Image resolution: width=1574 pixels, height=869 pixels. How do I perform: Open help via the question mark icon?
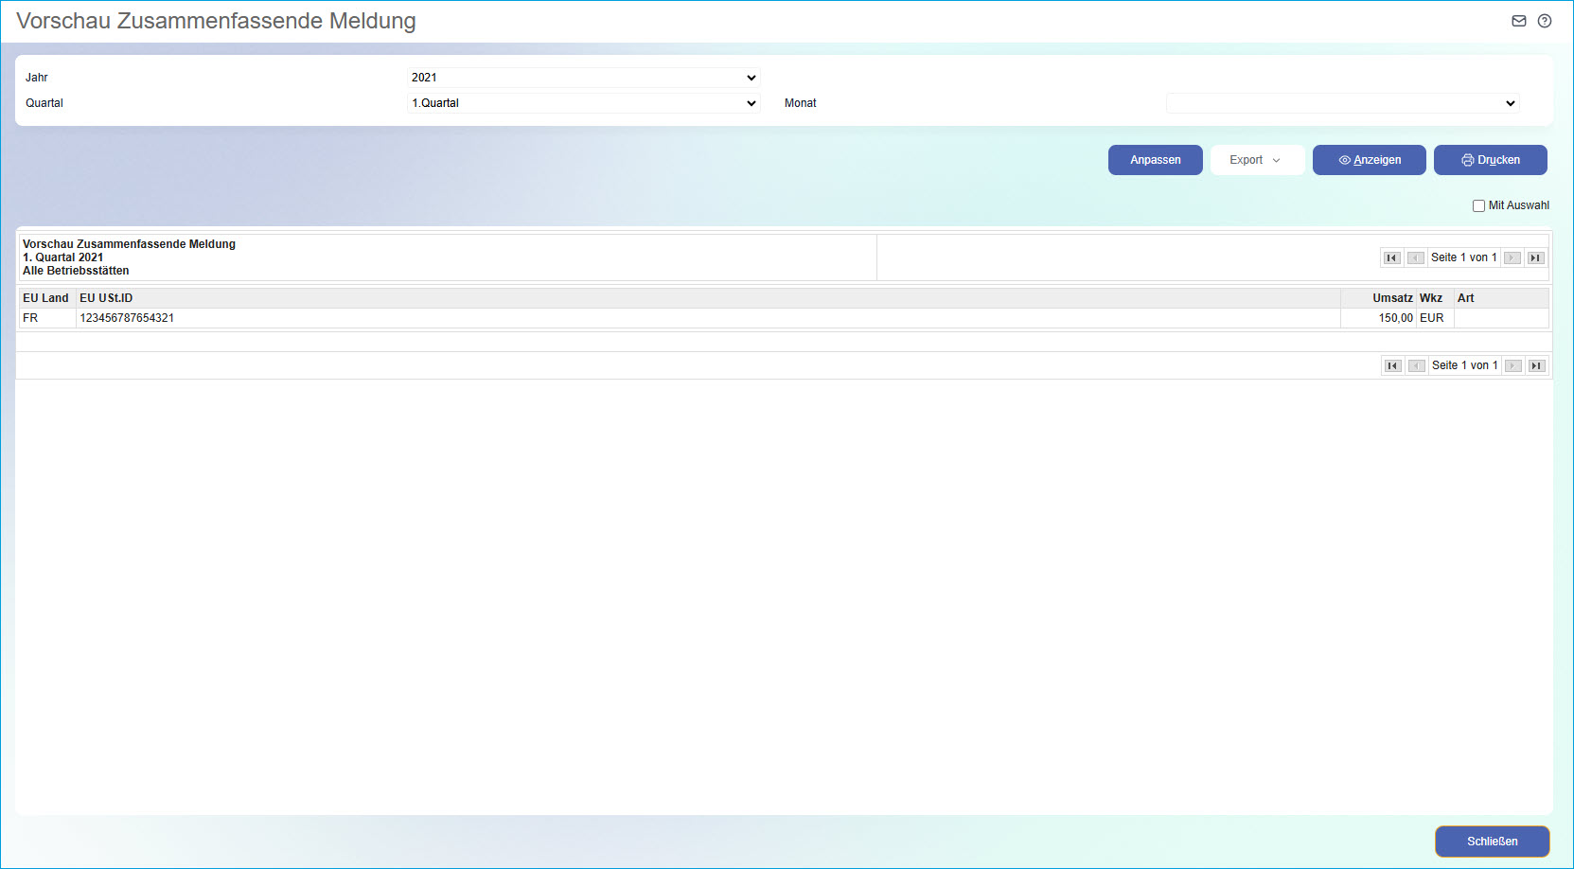1545,21
